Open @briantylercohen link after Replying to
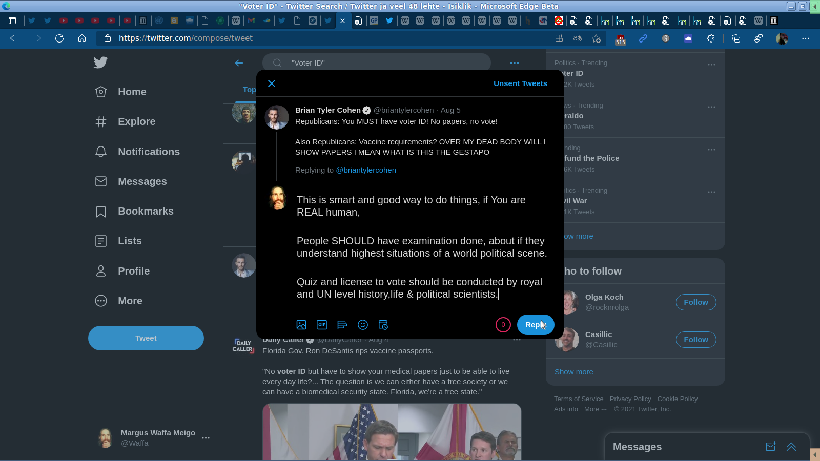The width and height of the screenshot is (820, 461). pyautogui.click(x=366, y=170)
